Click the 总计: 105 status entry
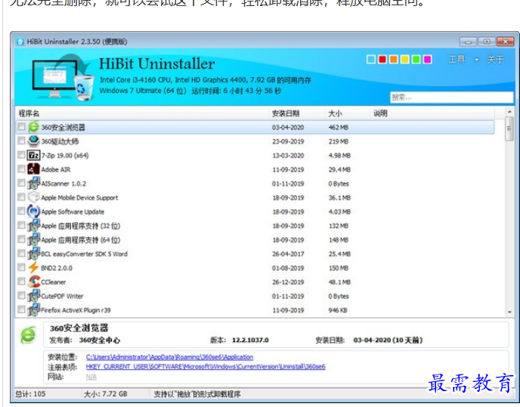Screen dimensions: 520x407 (x=30, y=394)
